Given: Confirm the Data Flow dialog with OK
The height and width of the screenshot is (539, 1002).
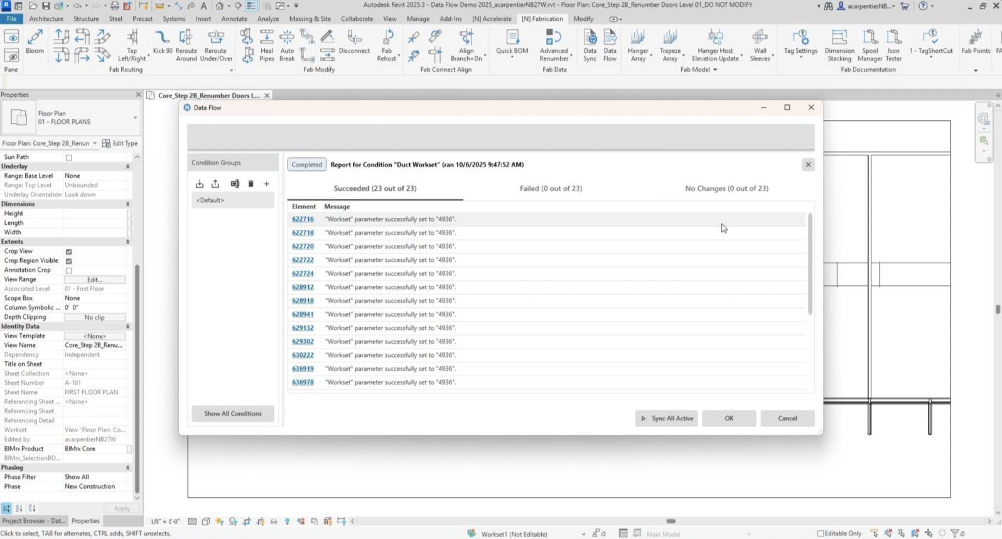Looking at the screenshot, I should pos(729,418).
